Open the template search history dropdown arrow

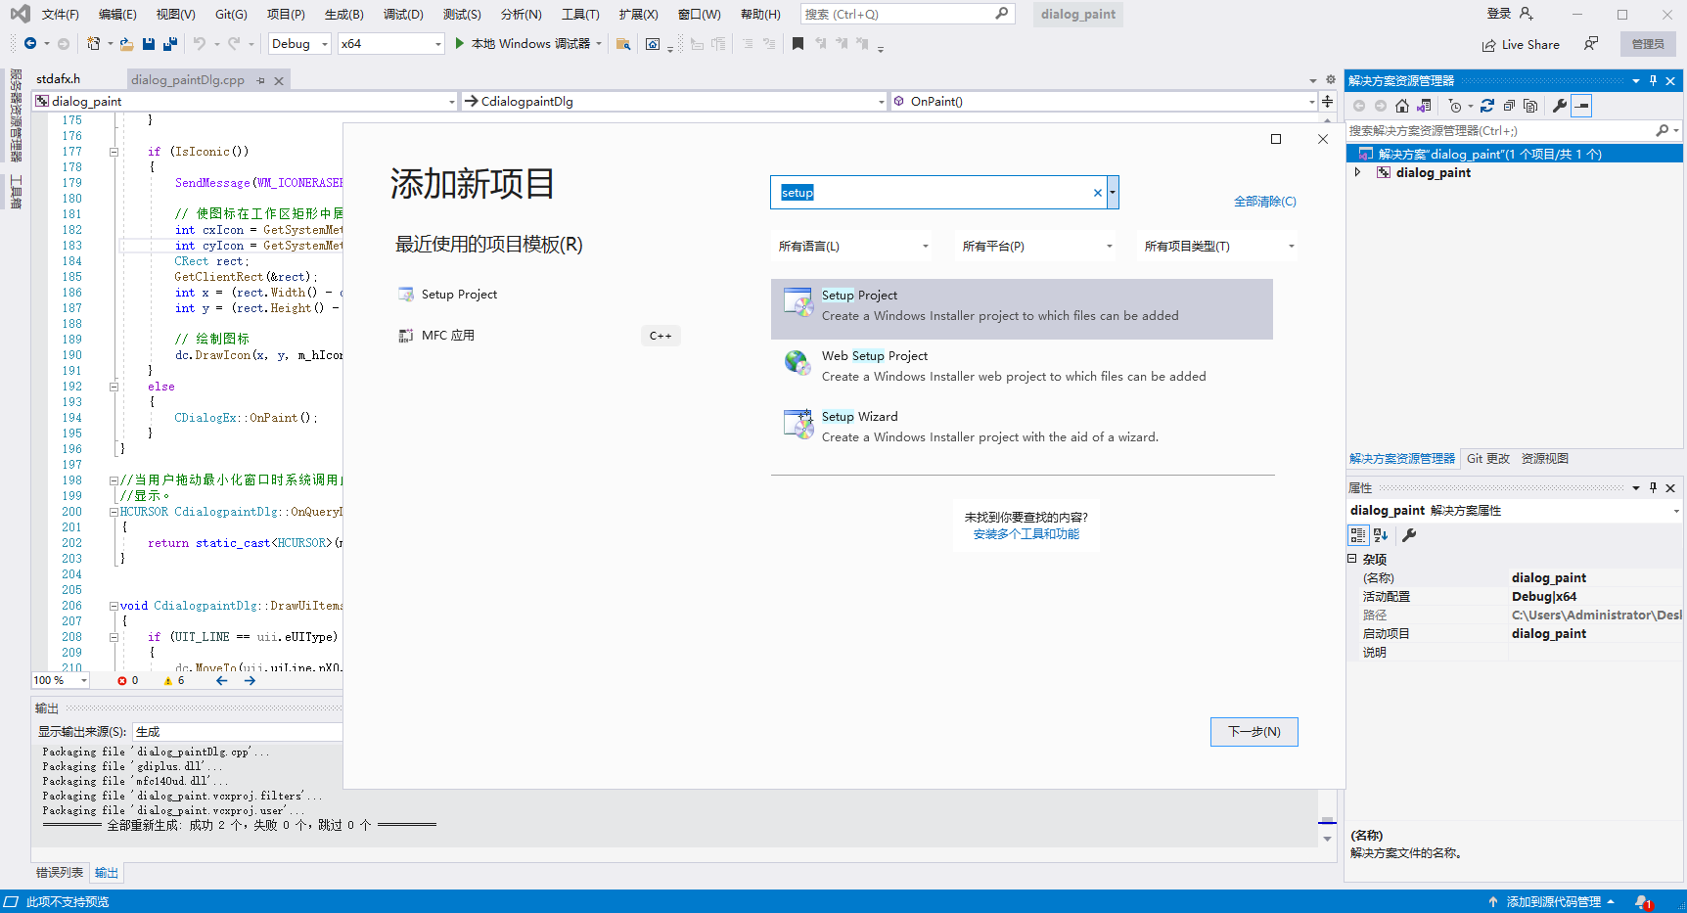tap(1113, 193)
